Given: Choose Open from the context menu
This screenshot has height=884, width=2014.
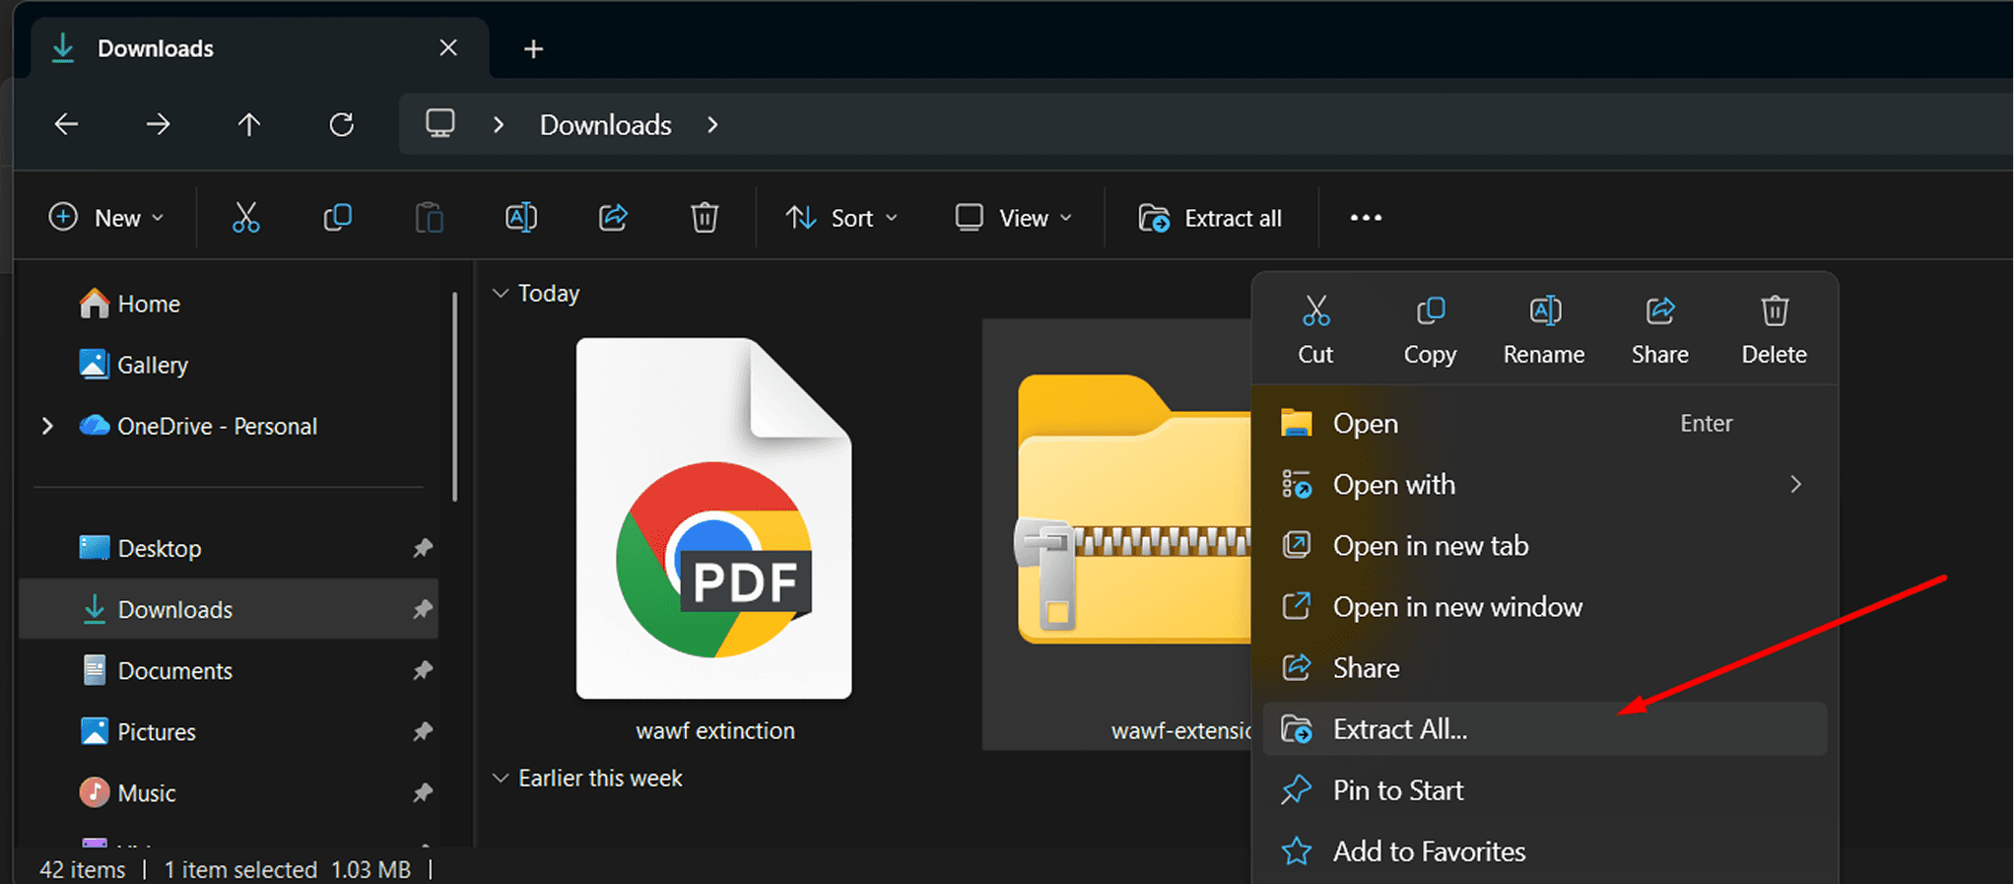Looking at the screenshot, I should (1544, 423).
